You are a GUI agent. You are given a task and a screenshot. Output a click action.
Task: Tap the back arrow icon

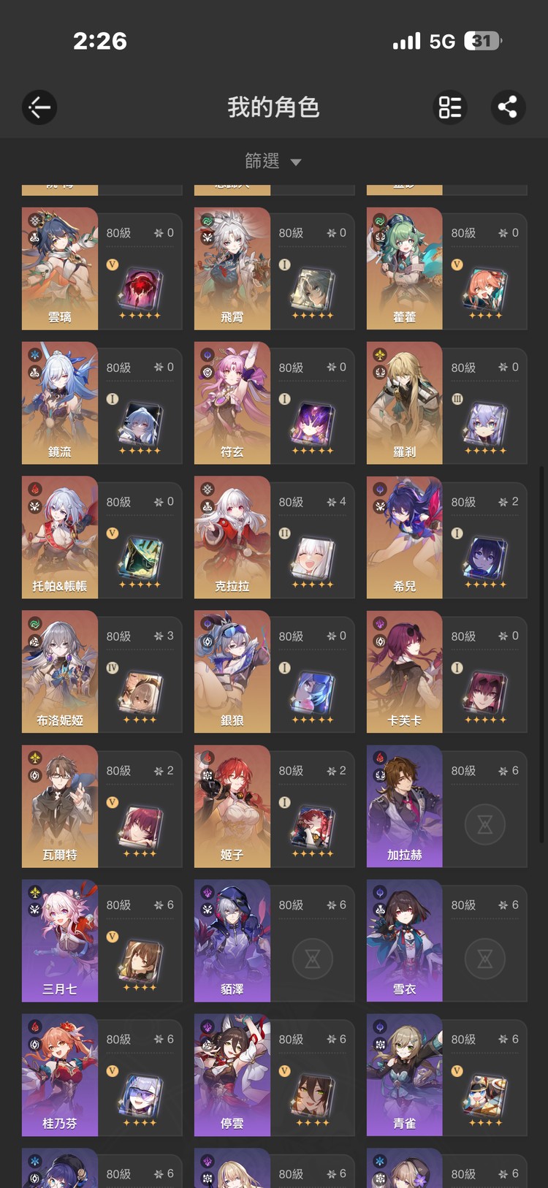[x=39, y=108]
